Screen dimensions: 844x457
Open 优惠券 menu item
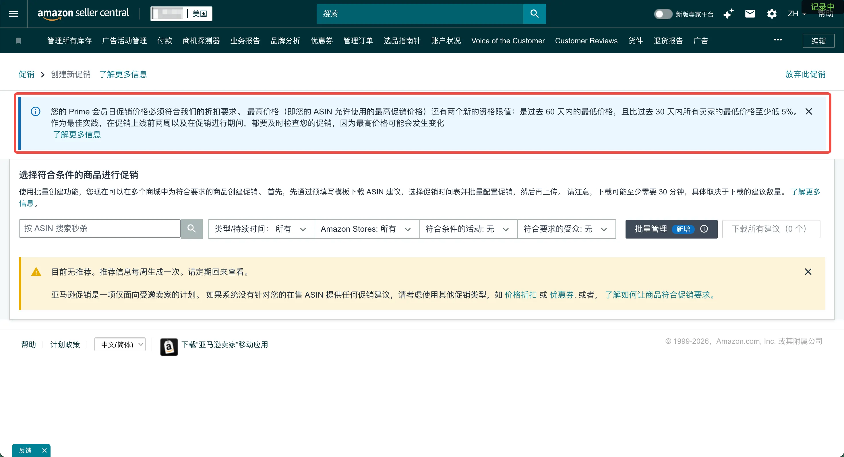point(322,40)
